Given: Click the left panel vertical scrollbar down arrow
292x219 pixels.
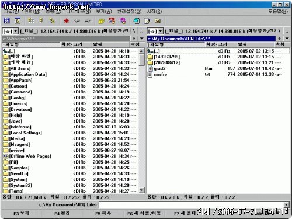Looking at the screenshot, I should pyautogui.click(x=141, y=190).
